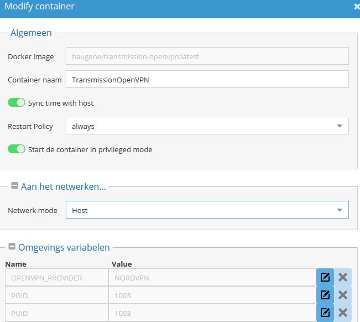Viewport: 360px width, 322px height.
Task: Click the Algemeen section title
Action: (31, 33)
